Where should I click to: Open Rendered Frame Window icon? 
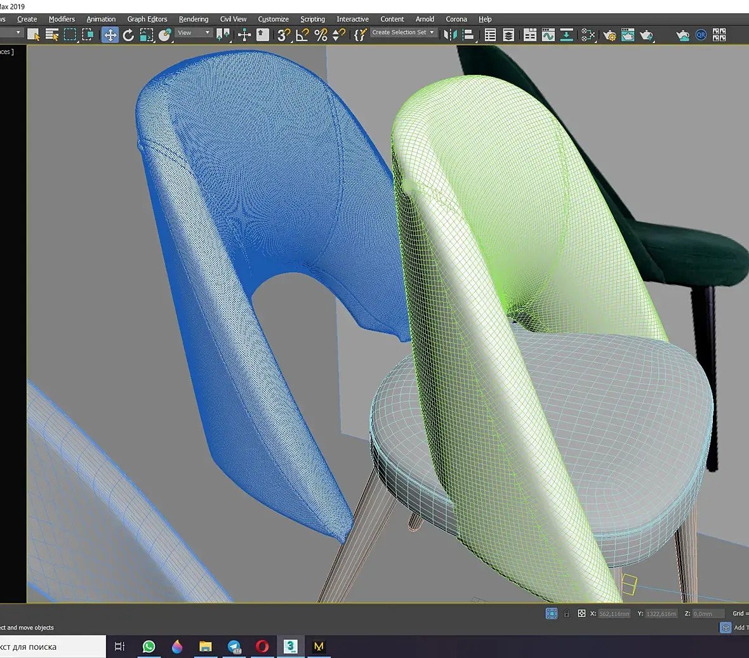click(628, 35)
